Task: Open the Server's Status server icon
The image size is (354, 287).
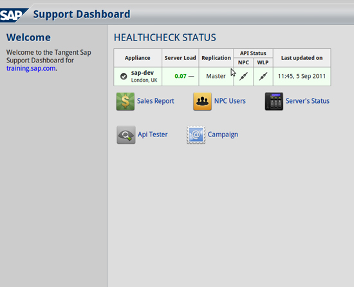Action: click(x=274, y=101)
